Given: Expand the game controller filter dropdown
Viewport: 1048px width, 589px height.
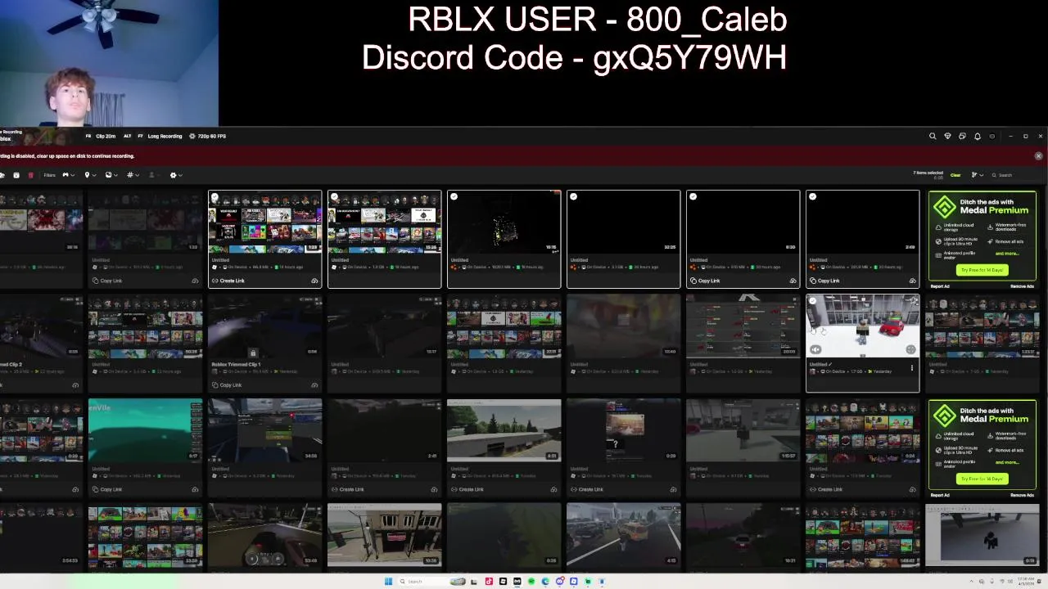Looking at the screenshot, I should 68,175.
